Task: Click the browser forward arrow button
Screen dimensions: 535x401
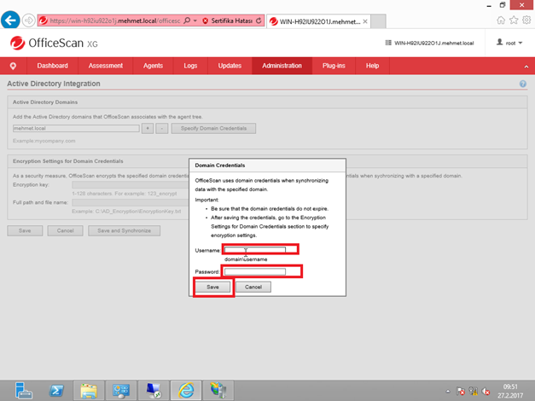Action: (29, 20)
